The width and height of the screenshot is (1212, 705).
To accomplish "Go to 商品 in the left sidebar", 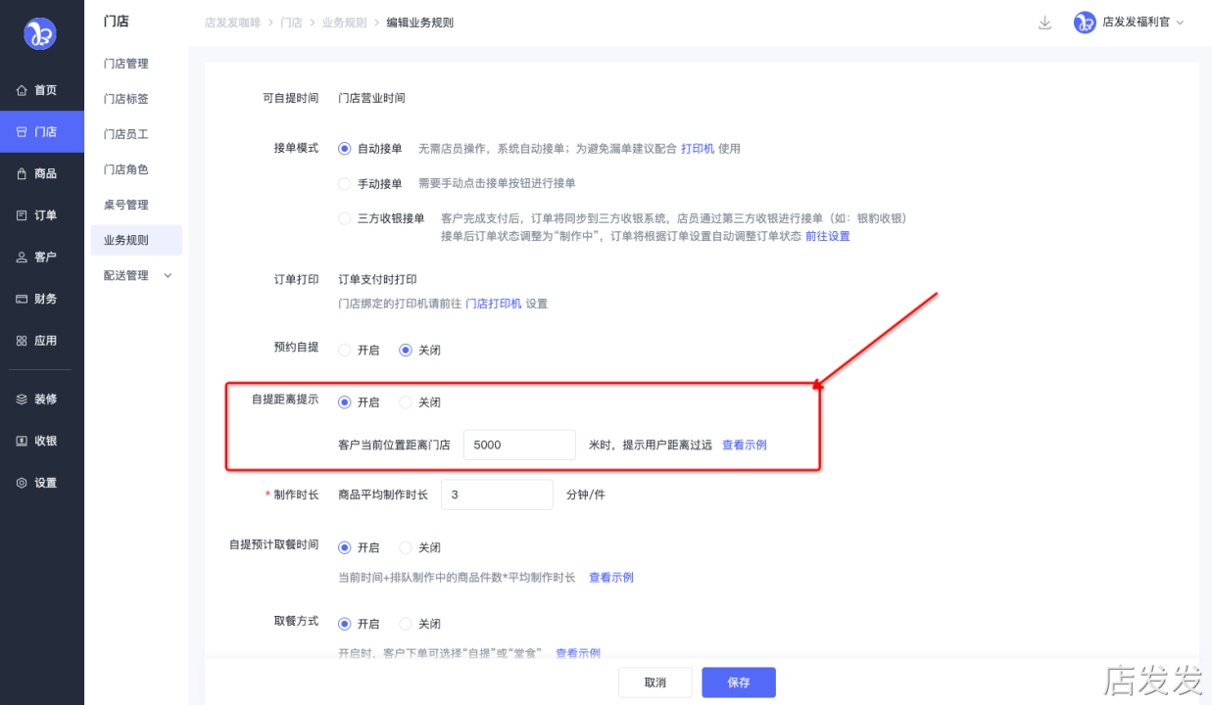I will tap(42, 173).
